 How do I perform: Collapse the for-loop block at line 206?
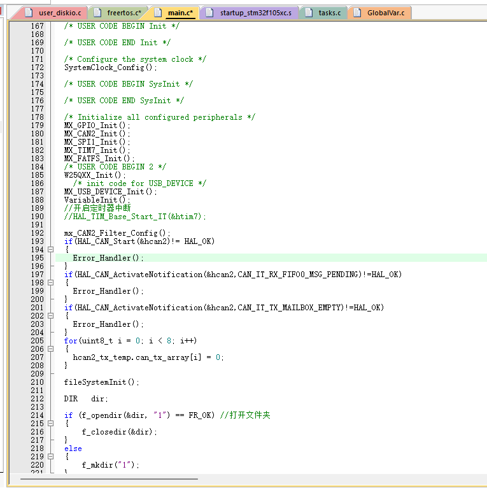click(51, 349)
